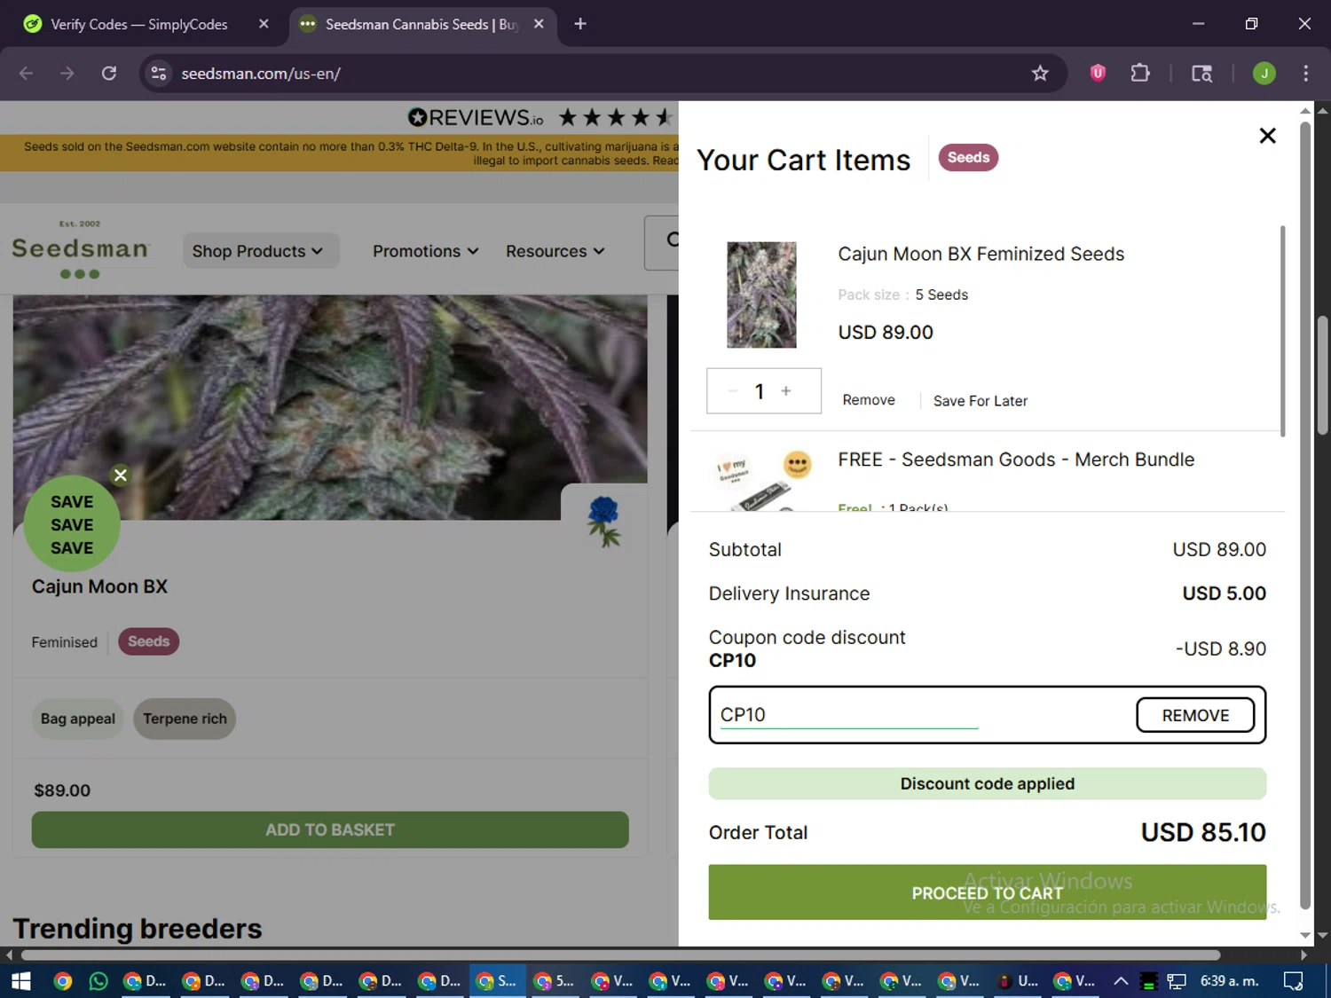This screenshot has width=1331, height=998.
Task: Open the SAVE SAVE SAVE promo bubble
Action: (x=72, y=524)
